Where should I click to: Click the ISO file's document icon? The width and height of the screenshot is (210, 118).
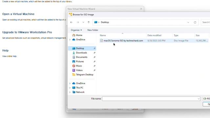(101, 41)
